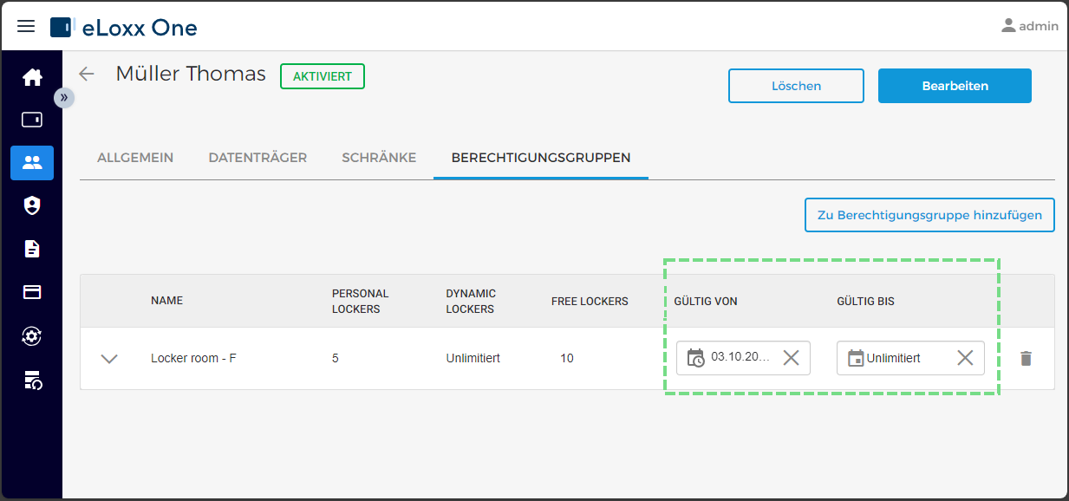Click Zu Berechtigungsgruppe hinzufügen button
Screen dimensions: 1069x501
tap(929, 215)
